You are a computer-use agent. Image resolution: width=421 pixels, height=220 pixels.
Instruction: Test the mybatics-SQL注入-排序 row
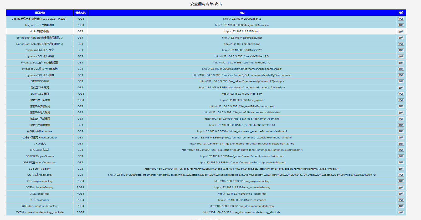[401, 75]
